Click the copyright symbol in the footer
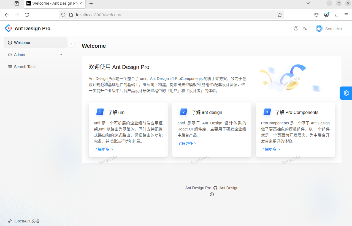352x226 pixels. coord(212,194)
